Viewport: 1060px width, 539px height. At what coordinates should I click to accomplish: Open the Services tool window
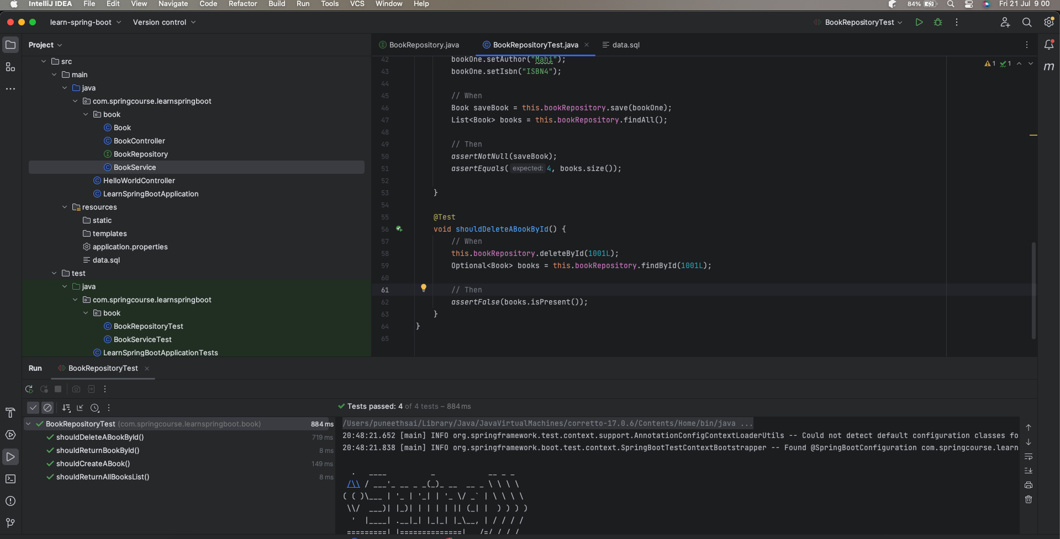[10, 435]
